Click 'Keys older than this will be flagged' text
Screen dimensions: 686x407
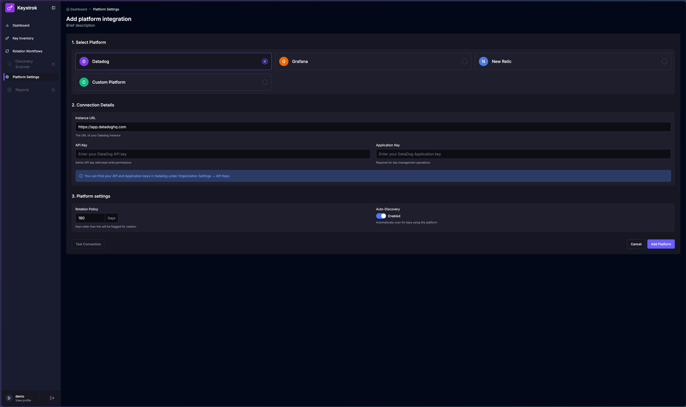[106, 227]
